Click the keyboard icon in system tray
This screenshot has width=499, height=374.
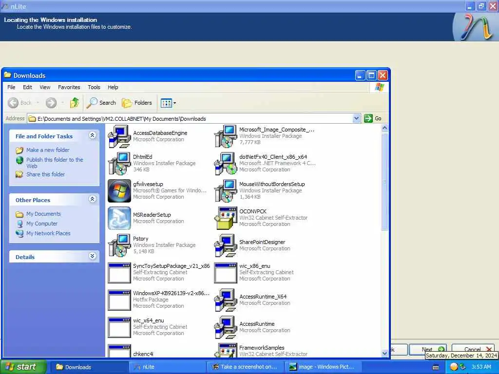pyautogui.click(x=436, y=367)
